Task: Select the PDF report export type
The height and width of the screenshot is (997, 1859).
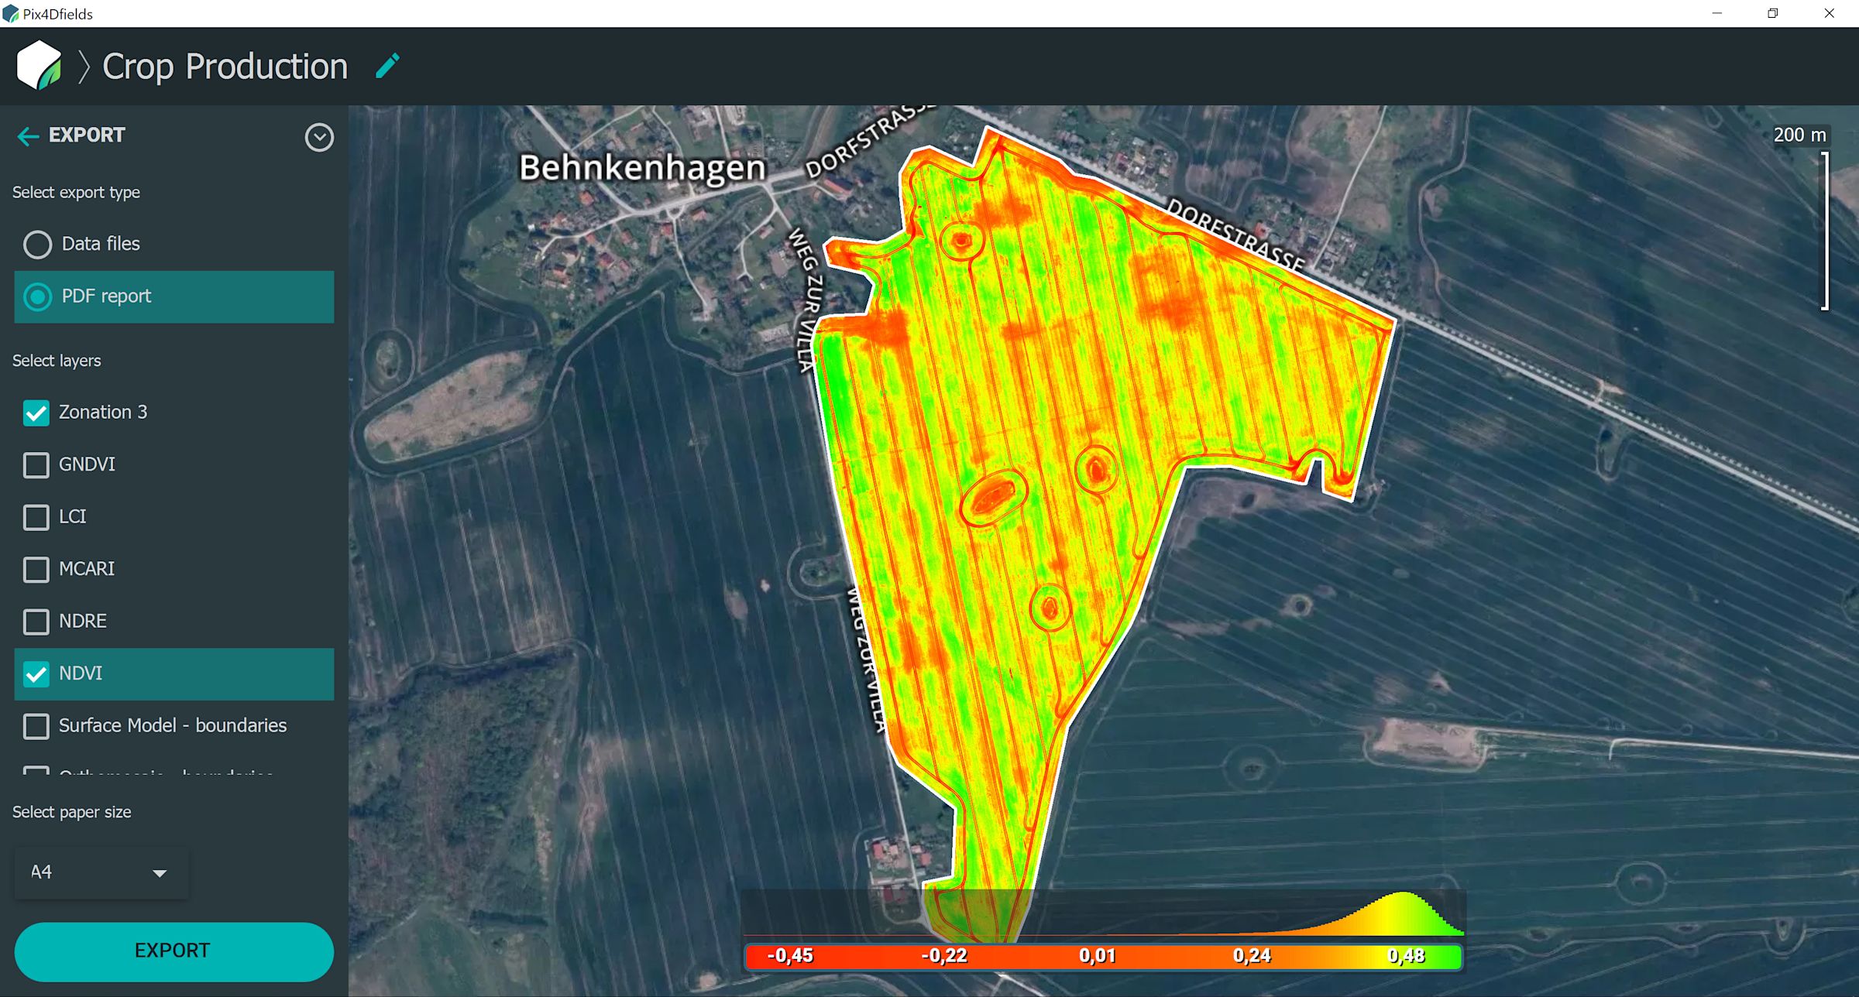Action: (x=36, y=296)
